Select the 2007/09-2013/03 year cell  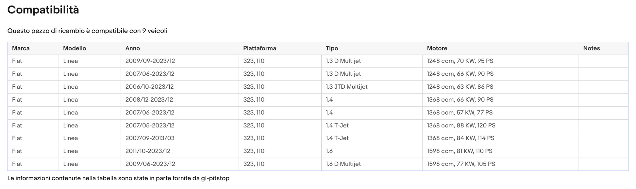pyautogui.click(x=180, y=138)
